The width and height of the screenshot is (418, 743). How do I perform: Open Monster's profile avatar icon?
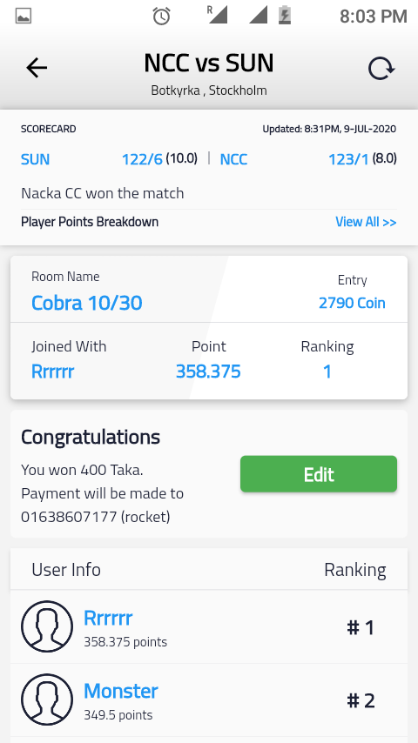[47, 699]
